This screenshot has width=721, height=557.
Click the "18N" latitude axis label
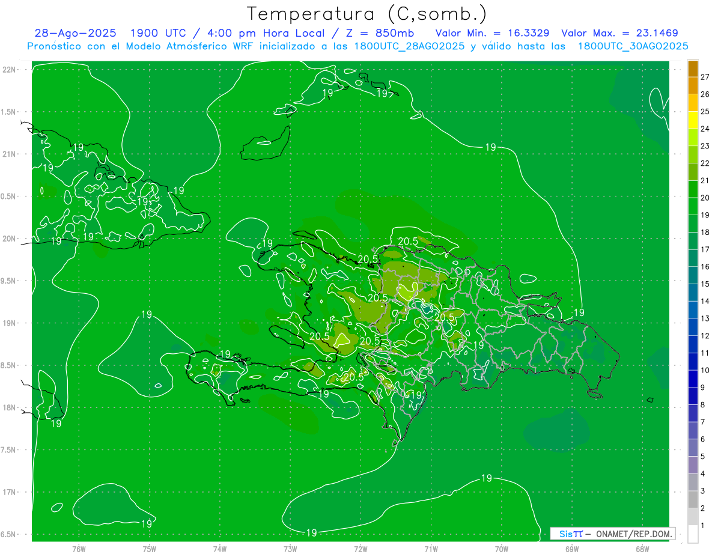(10, 407)
